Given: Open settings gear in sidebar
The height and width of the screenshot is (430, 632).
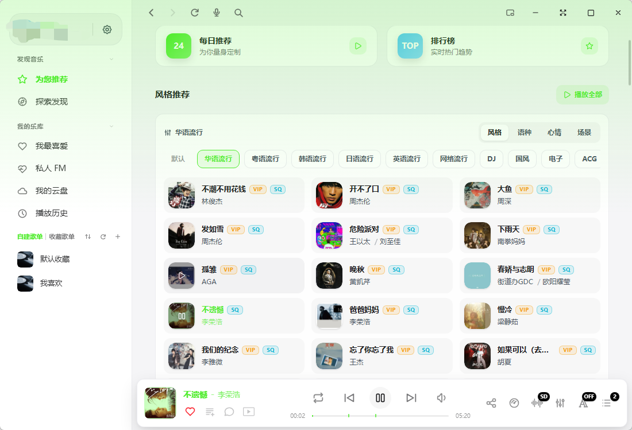Looking at the screenshot, I should 107,29.
